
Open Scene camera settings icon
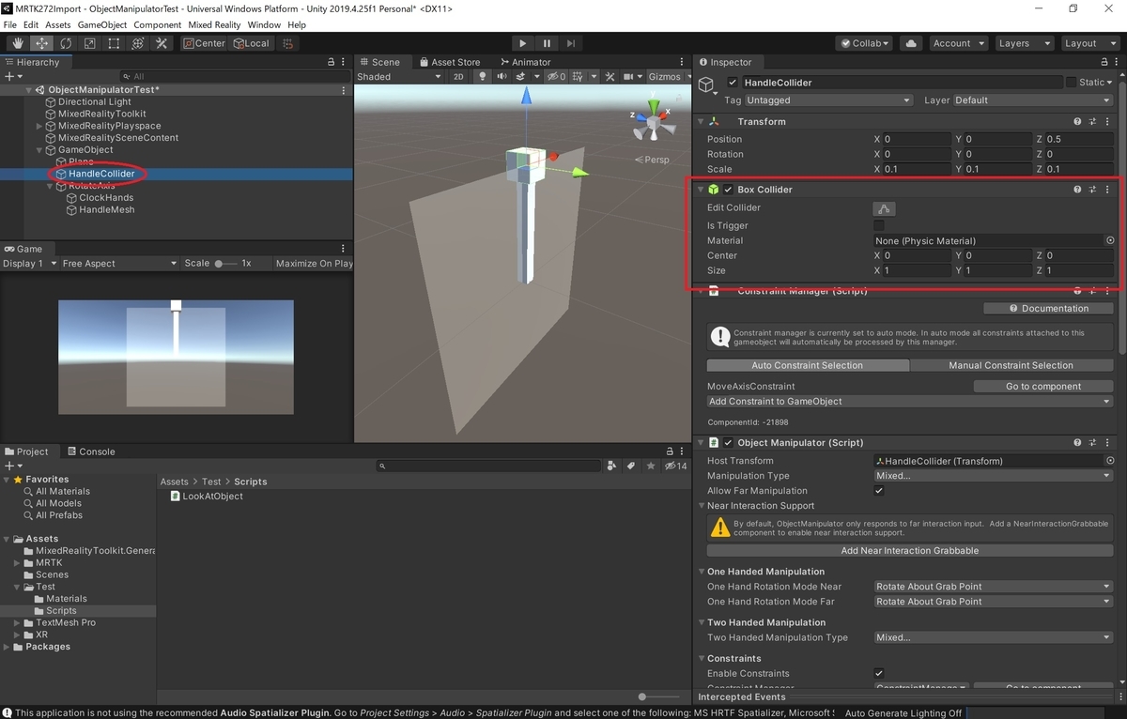[629, 77]
